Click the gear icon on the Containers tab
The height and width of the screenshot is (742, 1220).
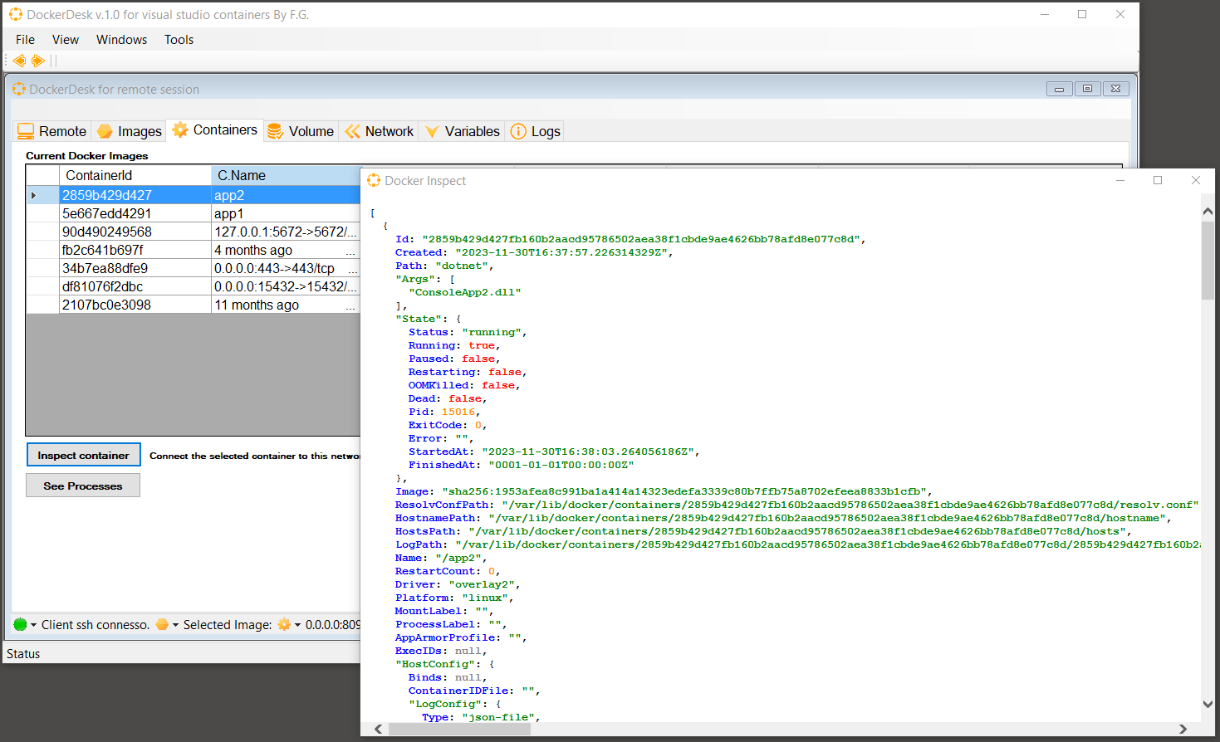pyautogui.click(x=182, y=129)
